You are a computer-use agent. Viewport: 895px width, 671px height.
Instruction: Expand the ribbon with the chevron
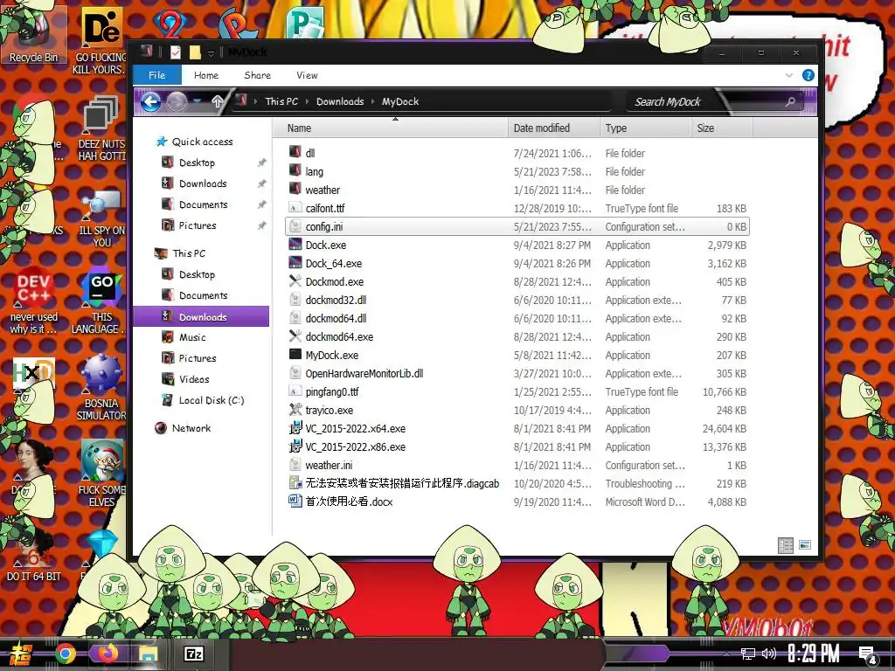(789, 75)
